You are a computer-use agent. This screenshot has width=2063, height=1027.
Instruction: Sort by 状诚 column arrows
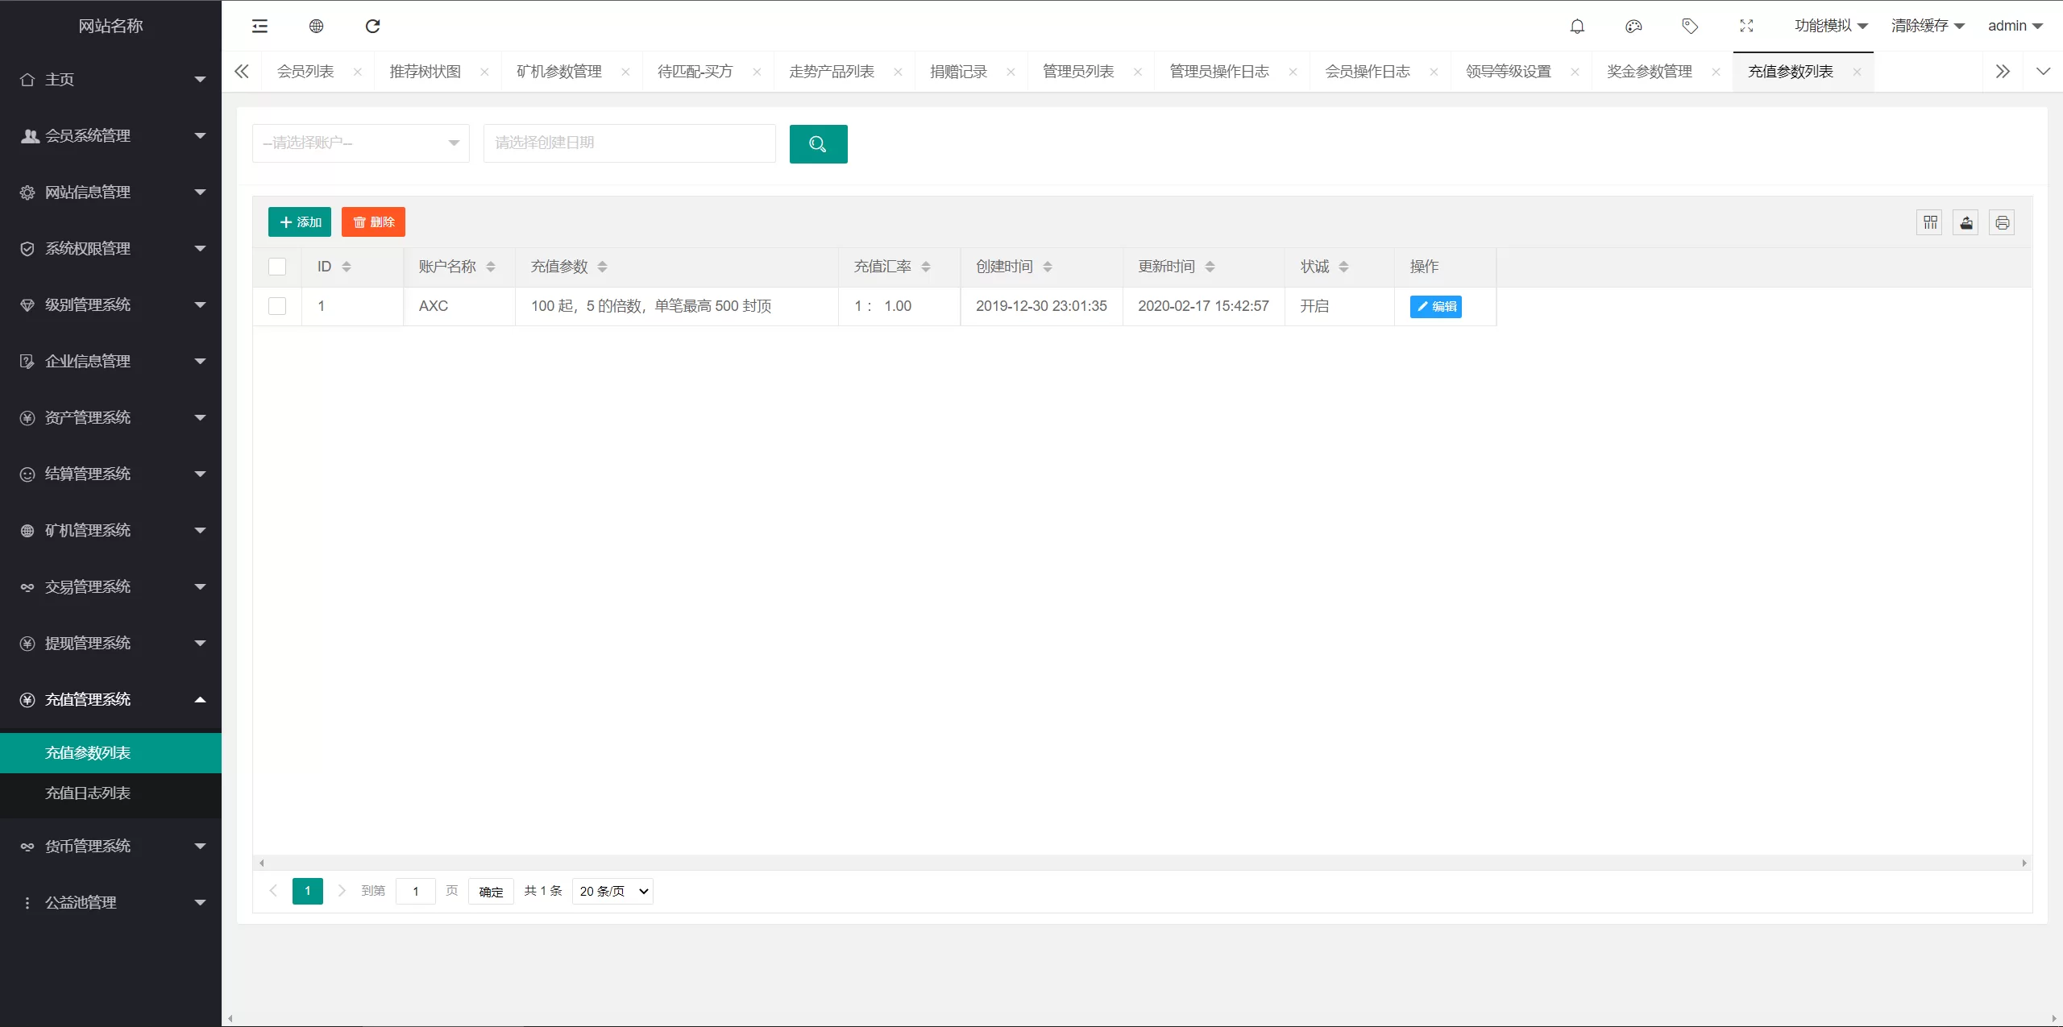pos(1343,267)
